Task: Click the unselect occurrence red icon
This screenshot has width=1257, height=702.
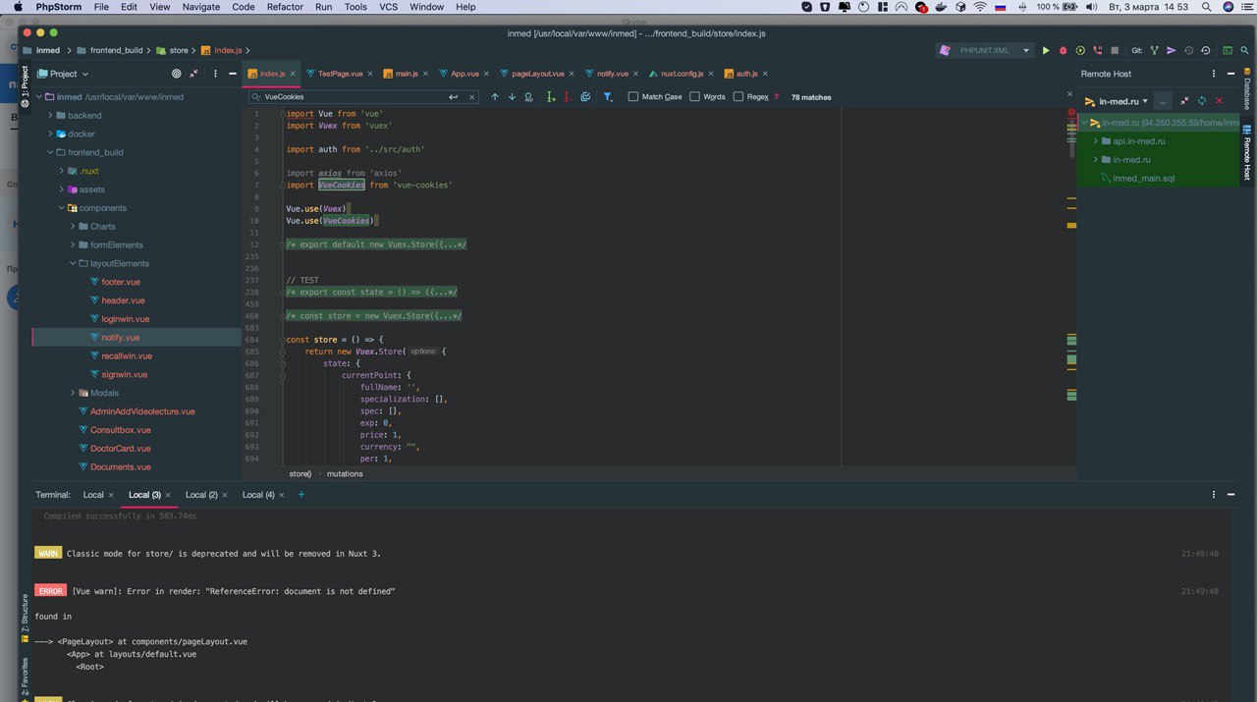Action: (x=568, y=96)
